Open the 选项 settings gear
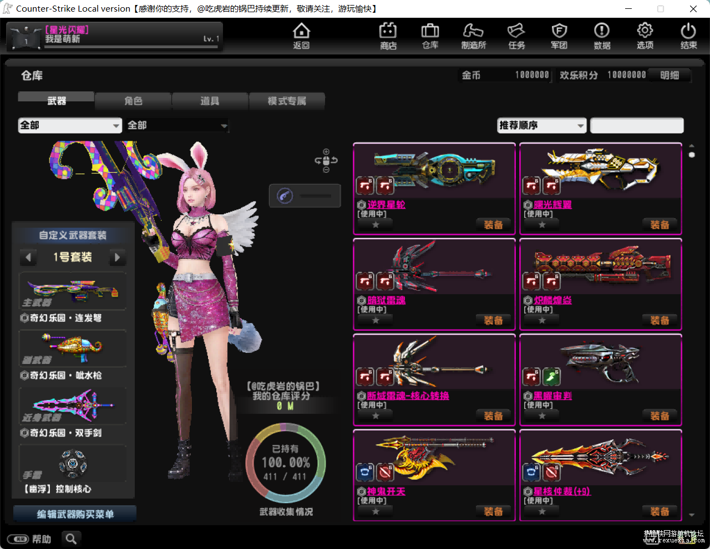The image size is (710, 549). click(645, 37)
